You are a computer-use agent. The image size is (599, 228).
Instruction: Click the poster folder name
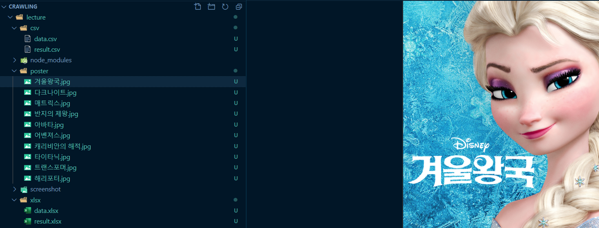pyautogui.click(x=39, y=71)
